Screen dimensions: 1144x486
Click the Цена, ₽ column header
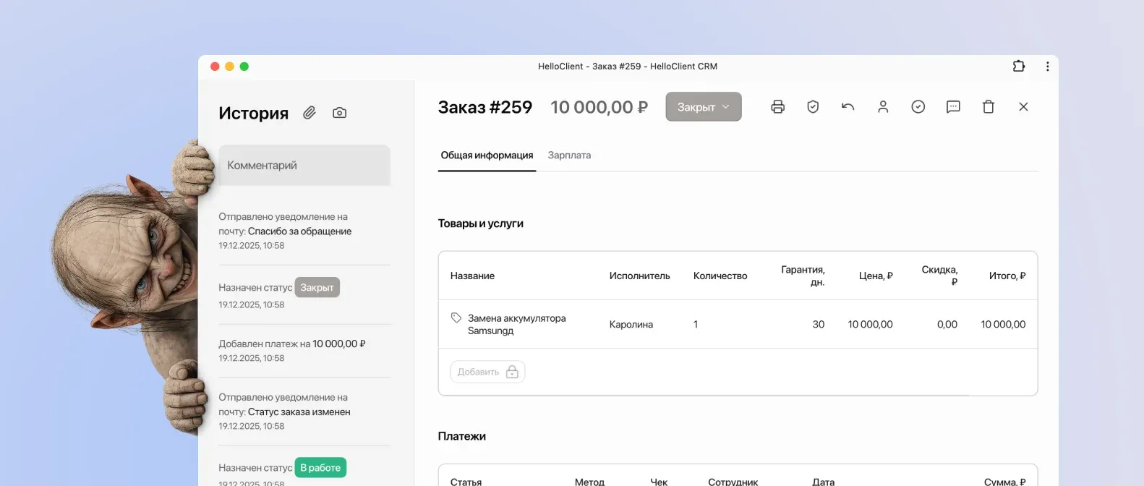876,276
